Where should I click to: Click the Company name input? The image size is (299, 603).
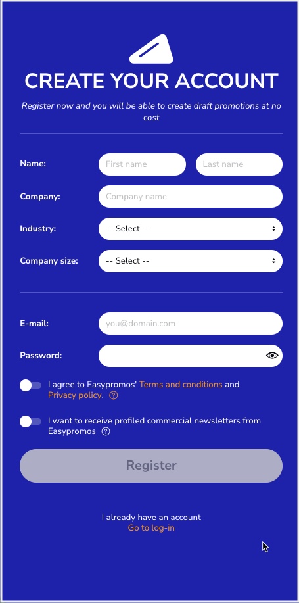[191, 197]
